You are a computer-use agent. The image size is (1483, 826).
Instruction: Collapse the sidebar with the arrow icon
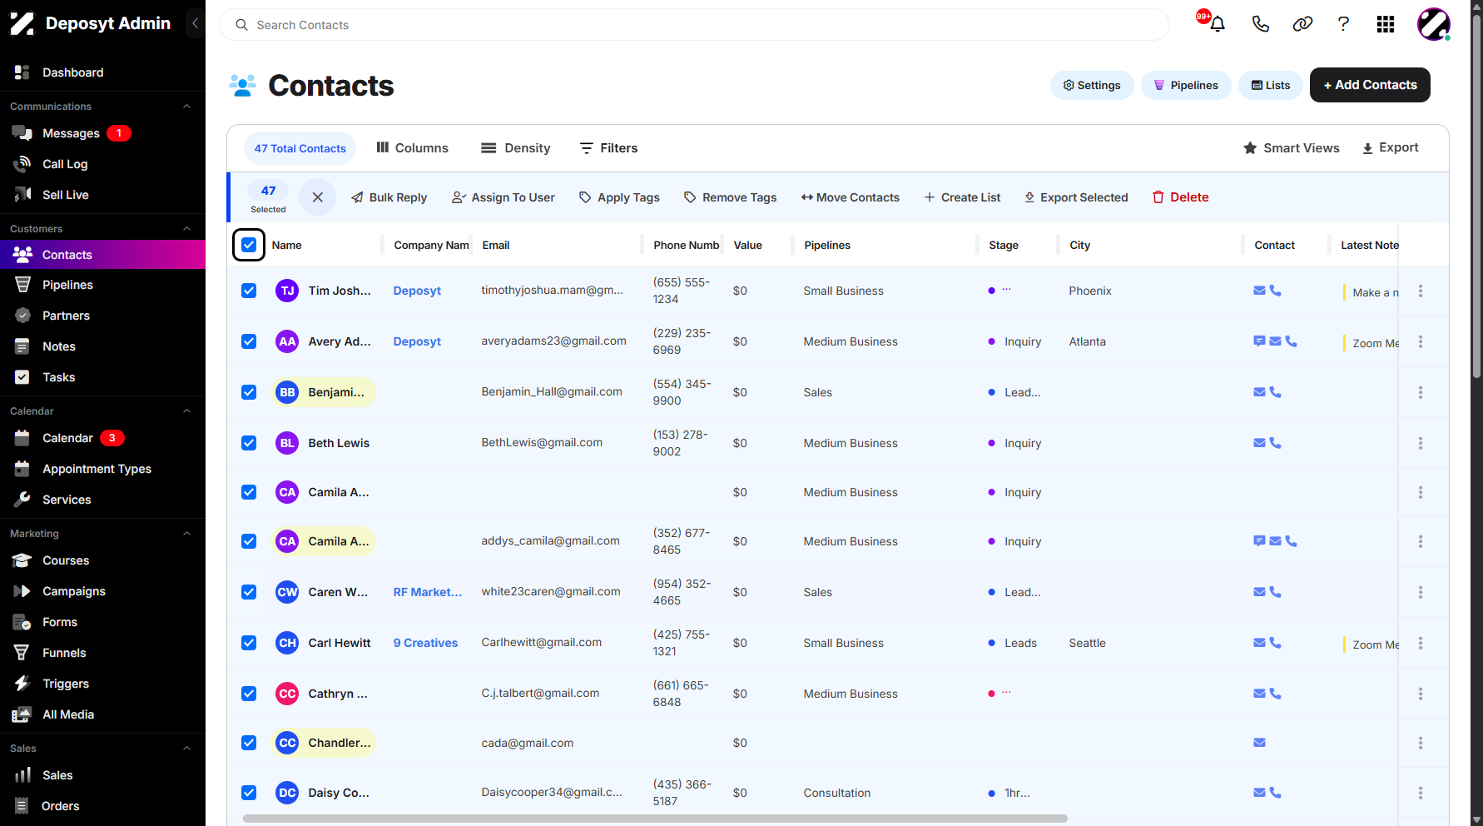tap(195, 23)
